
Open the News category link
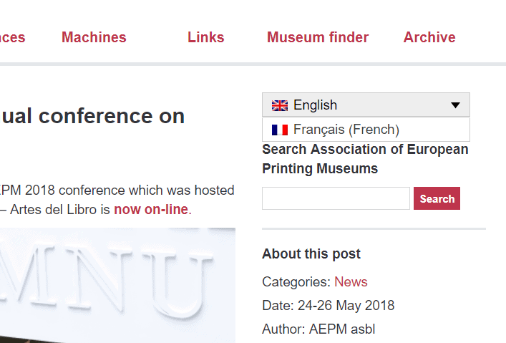click(x=351, y=282)
